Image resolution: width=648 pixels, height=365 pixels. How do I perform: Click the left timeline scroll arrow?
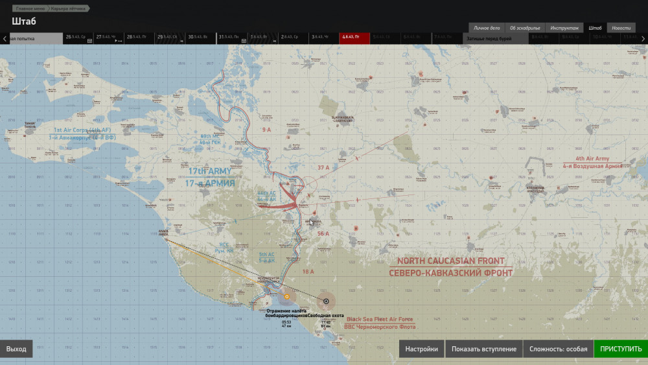tap(5, 38)
